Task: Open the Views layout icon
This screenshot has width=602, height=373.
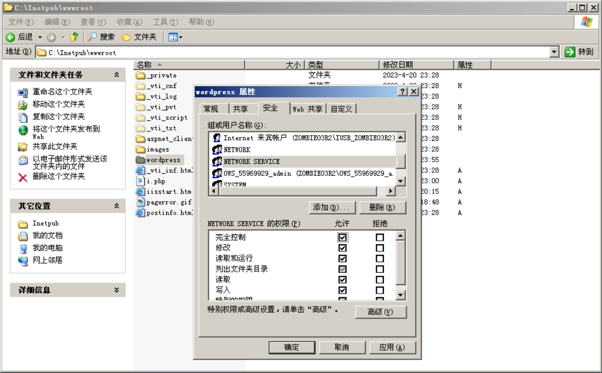Action: [x=173, y=37]
